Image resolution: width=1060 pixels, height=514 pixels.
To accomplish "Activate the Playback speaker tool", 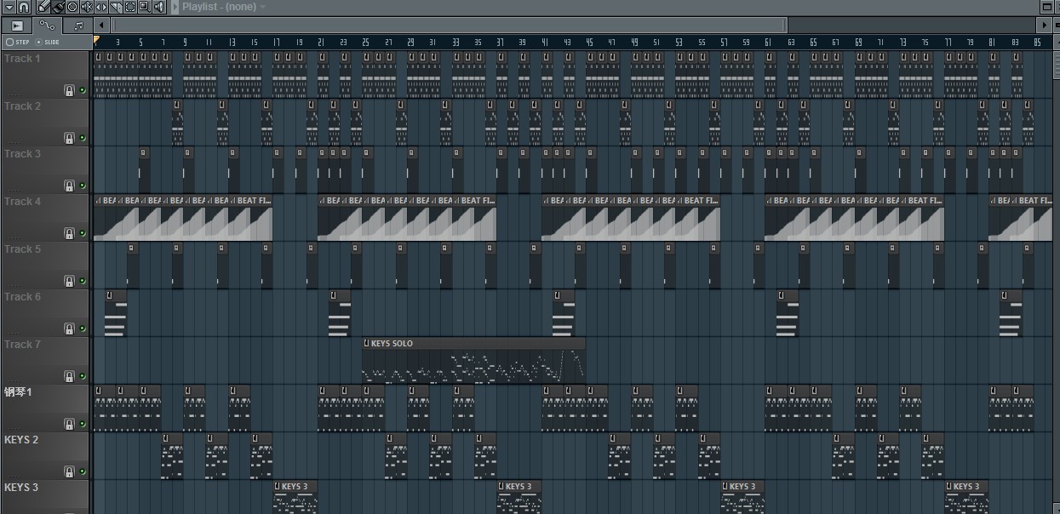I will tap(158, 7).
